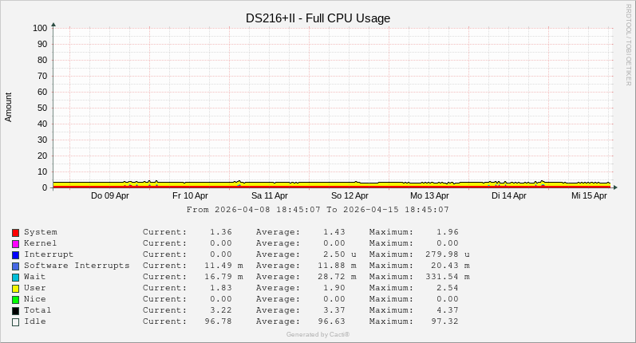The image size is (636, 343).
Task: Click the red System legend swatch
Action: pos(15,233)
